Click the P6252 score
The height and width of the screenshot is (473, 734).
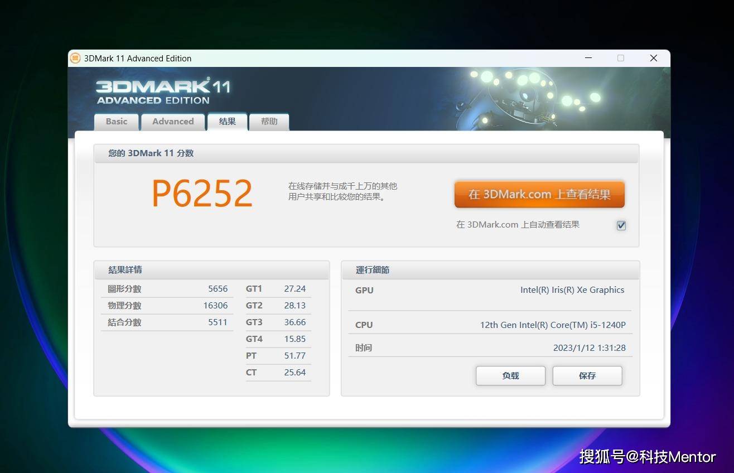[202, 194]
